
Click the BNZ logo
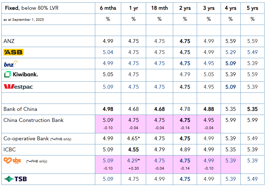click(10, 63)
